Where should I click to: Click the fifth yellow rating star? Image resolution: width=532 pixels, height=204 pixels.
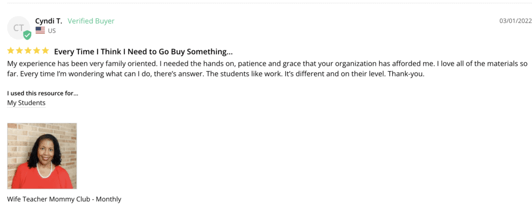46,51
